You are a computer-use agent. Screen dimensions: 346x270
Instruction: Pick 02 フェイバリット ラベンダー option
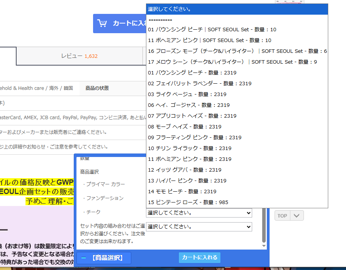click(x=200, y=83)
